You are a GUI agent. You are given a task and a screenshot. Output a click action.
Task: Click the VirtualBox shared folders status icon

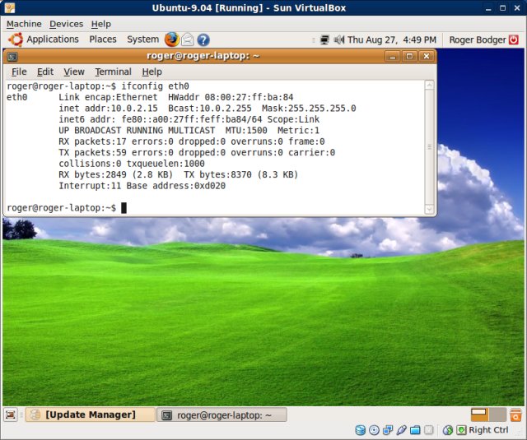tap(415, 430)
